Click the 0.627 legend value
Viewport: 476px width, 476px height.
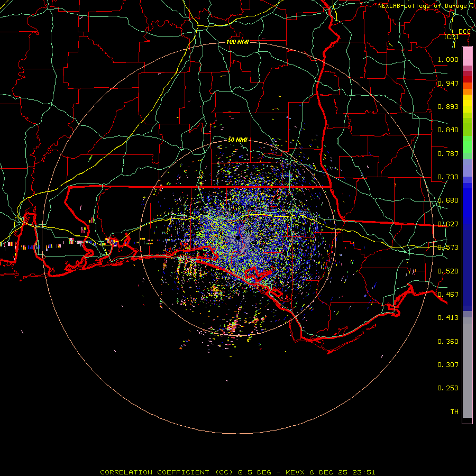[x=448, y=224]
